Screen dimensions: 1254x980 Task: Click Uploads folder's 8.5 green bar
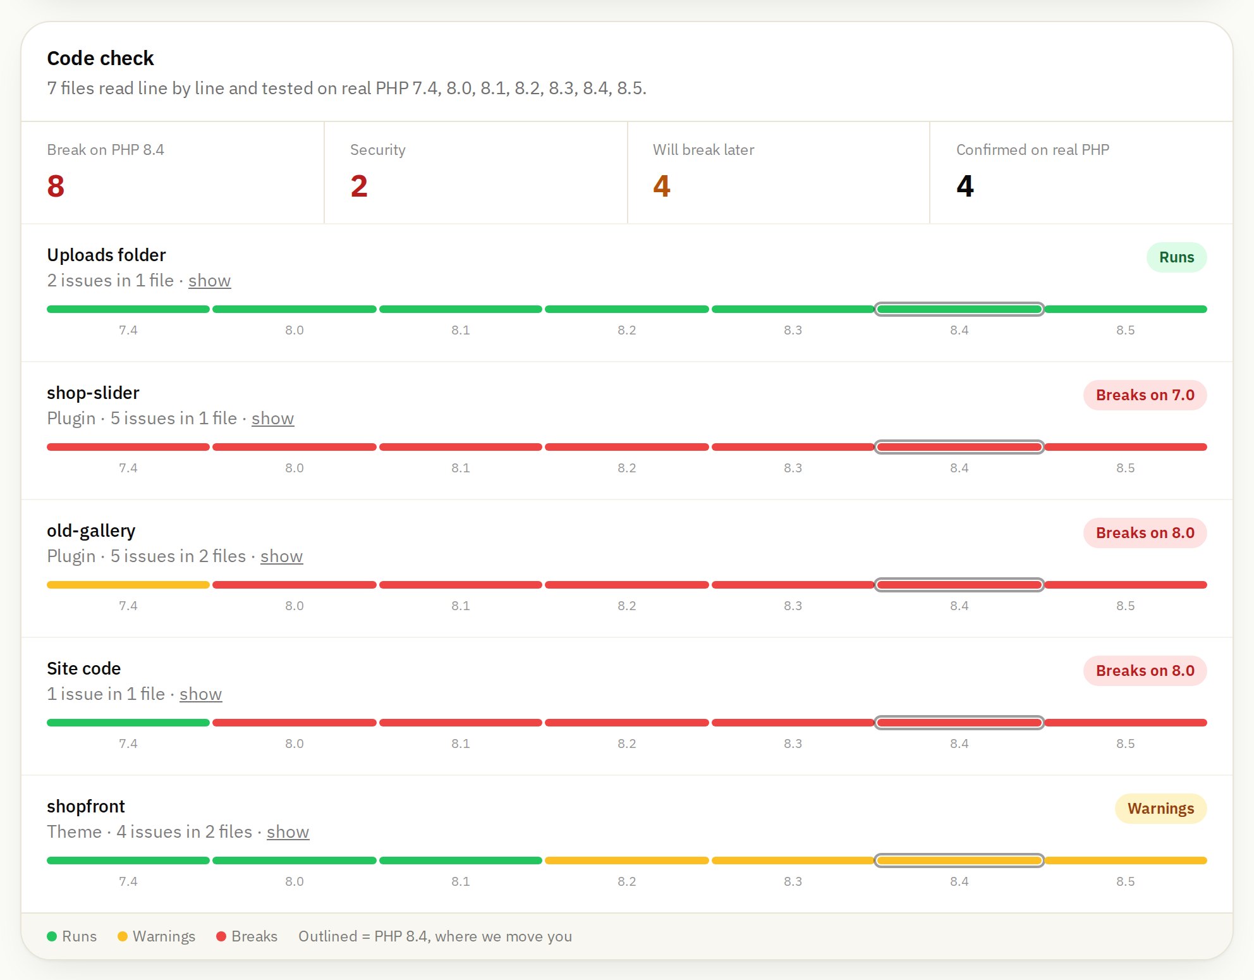click(x=1126, y=309)
